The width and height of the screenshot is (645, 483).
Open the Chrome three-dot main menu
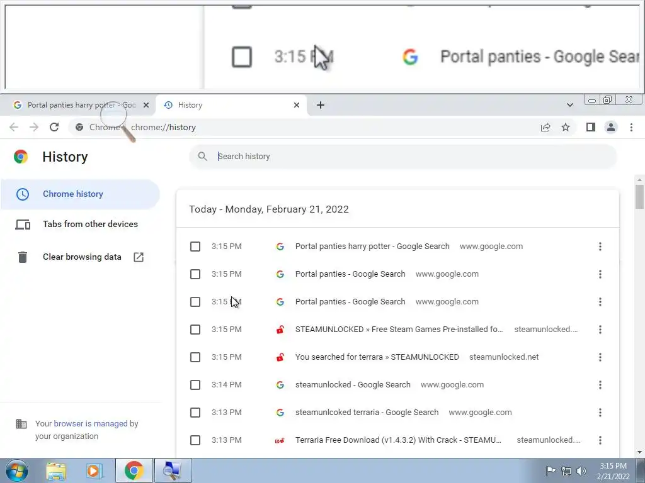(x=631, y=127)
